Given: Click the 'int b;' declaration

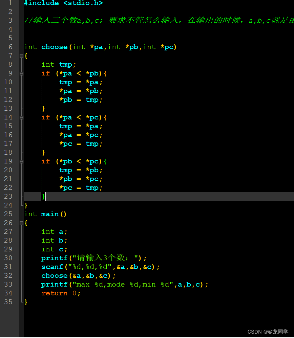Looking at the screenshot, I should [55, 241].
